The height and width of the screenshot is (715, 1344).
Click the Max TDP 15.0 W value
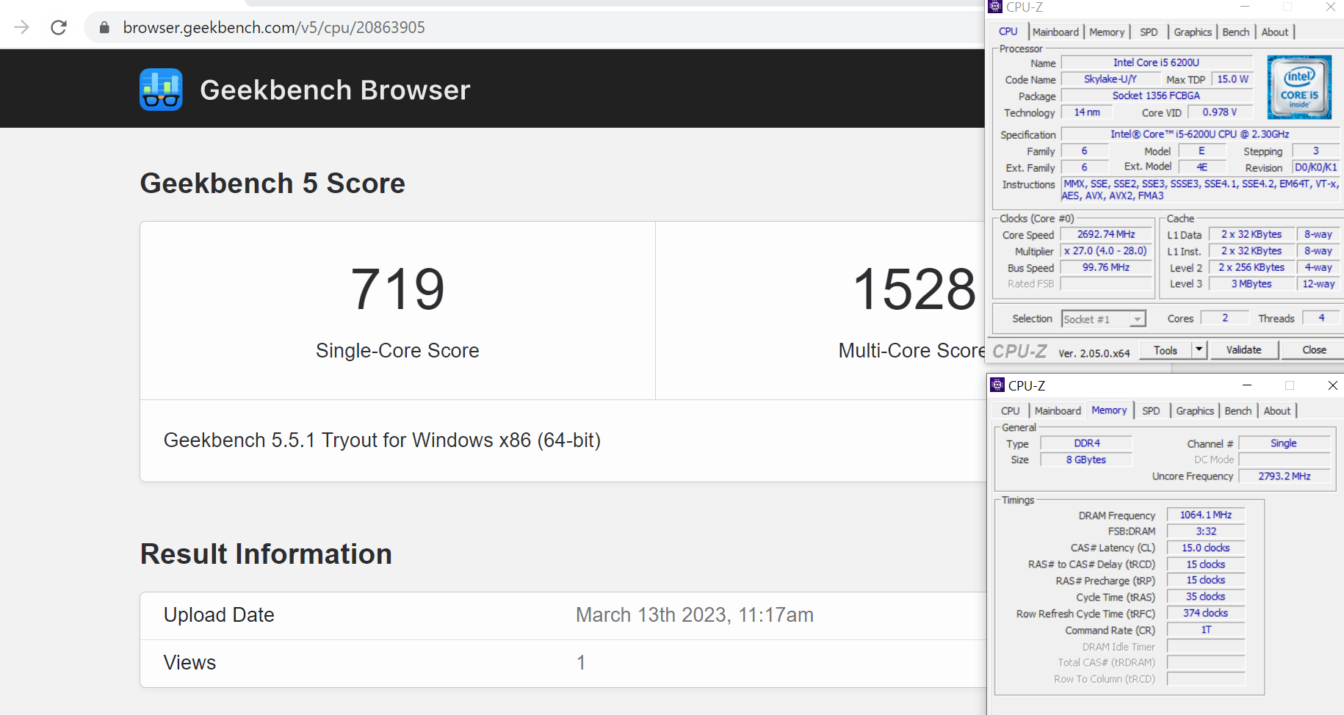(x=1232, y=79)
